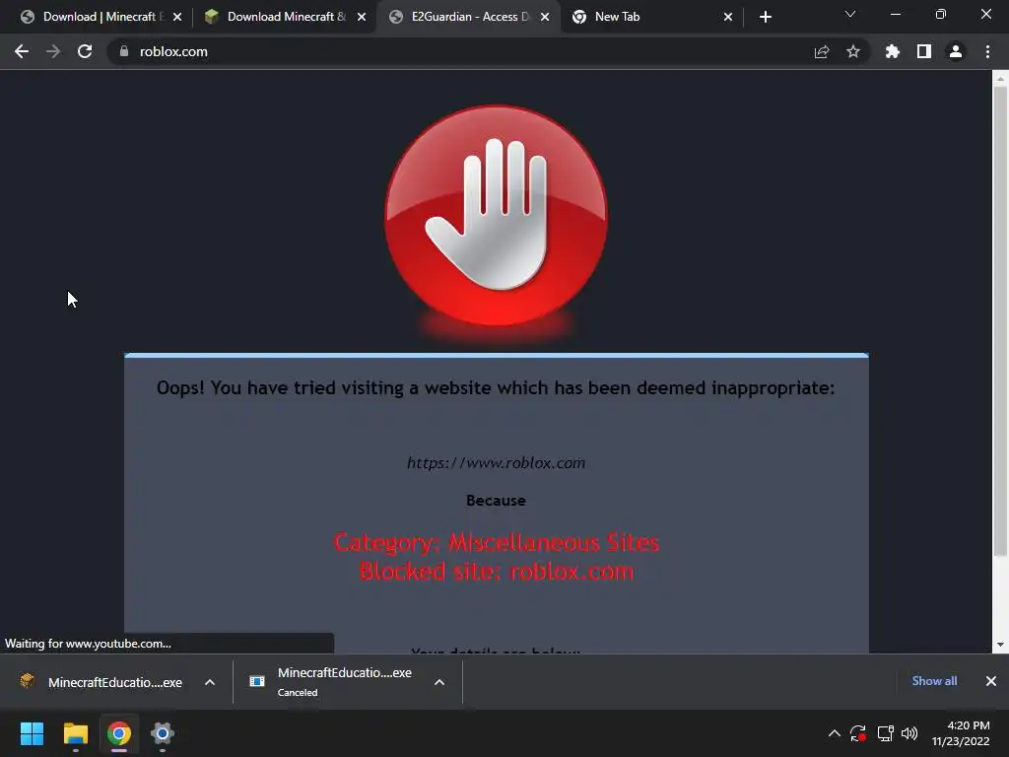Open the Extensions puzzle icon

click(893, 51)
